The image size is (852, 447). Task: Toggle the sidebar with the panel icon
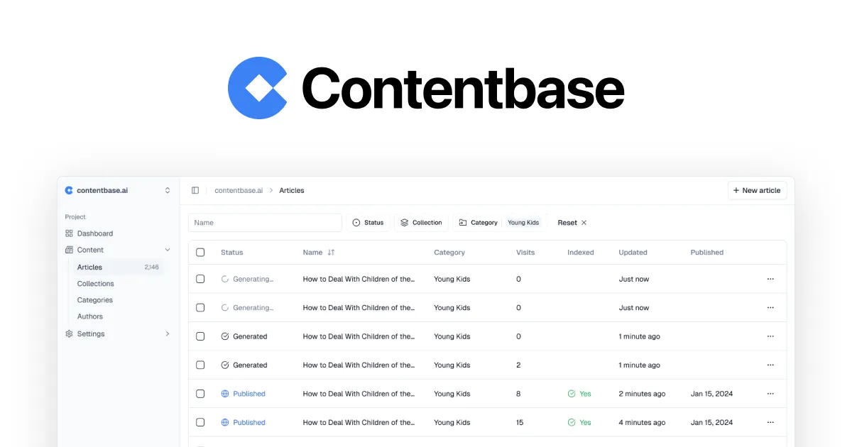pyautogui.click(x=195, y=190)
